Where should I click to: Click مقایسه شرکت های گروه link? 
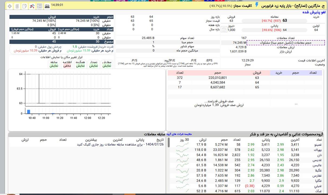pyautogui.click(x=181, y=134)
